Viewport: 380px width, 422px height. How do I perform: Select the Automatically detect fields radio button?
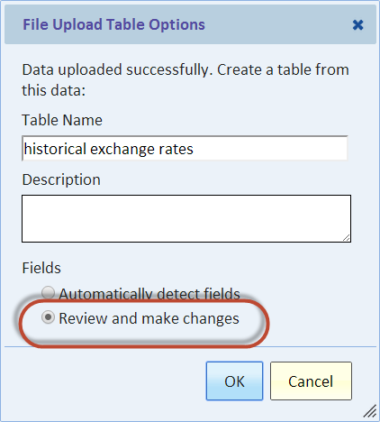tap(48, 292)
